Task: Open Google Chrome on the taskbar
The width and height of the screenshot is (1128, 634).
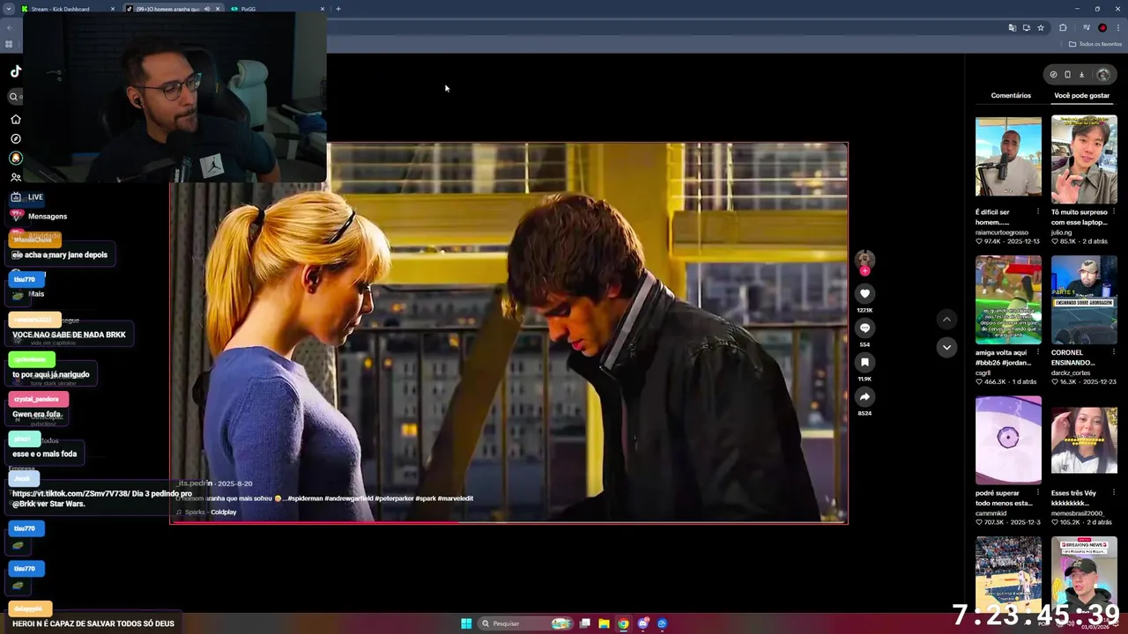Action: (623, 623)
